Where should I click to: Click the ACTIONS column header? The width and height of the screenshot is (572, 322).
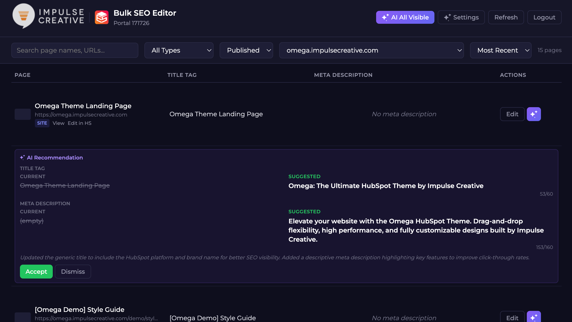pyautogui.click(x=513, y=75)
